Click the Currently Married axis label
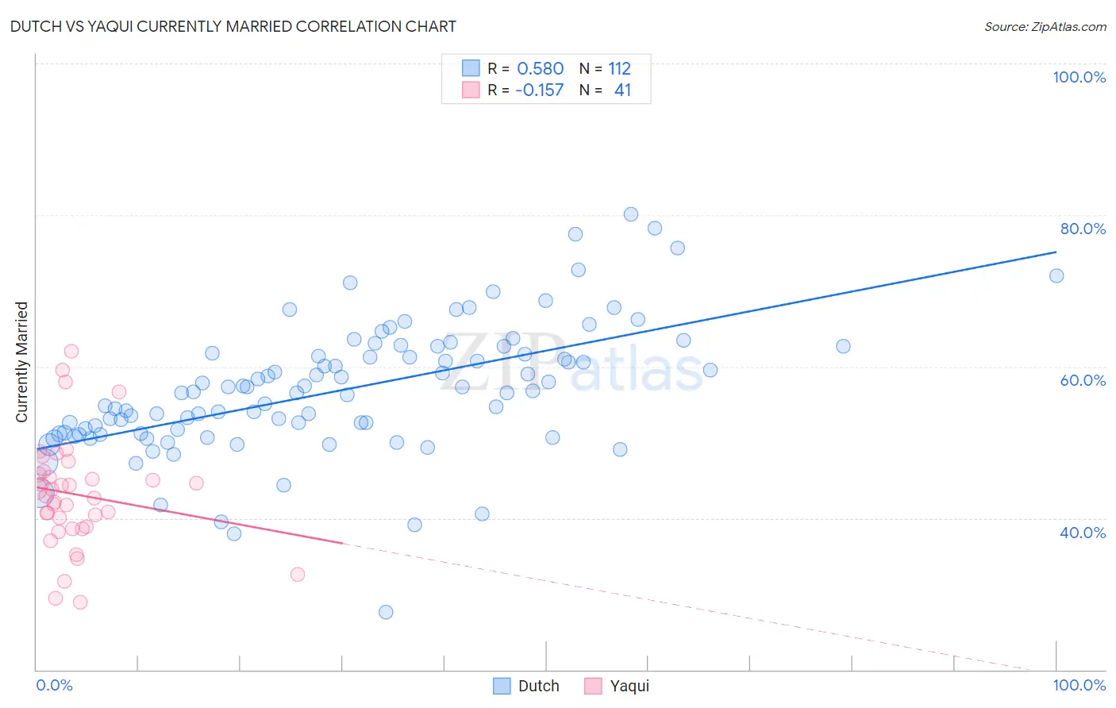1116x708 pixels. pos(21,362)
